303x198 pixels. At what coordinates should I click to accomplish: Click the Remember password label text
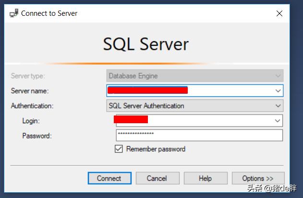156,149
